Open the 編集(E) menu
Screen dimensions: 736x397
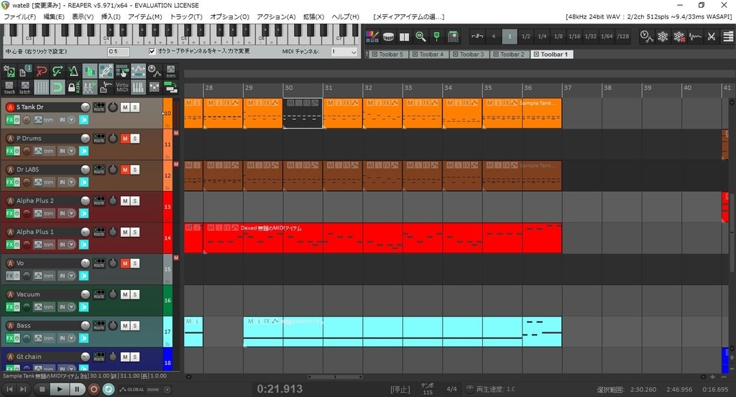[x=54, y=17]
